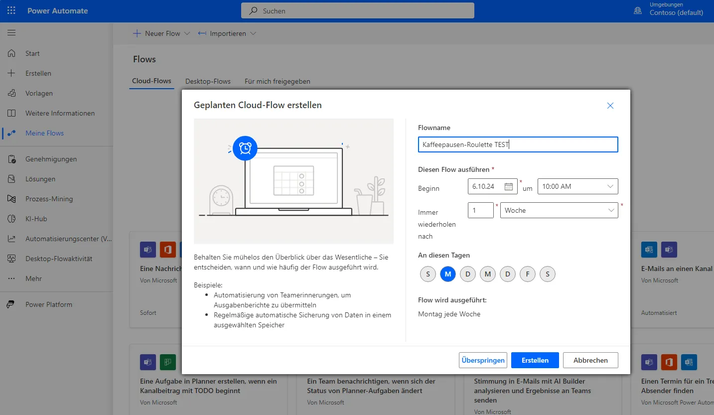Click the KI-Hub icon

[x=11, y=219]
